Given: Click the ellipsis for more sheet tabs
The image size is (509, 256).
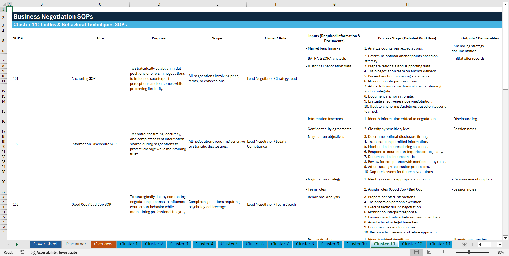Looking at the screenshot, I should [456, 244].
